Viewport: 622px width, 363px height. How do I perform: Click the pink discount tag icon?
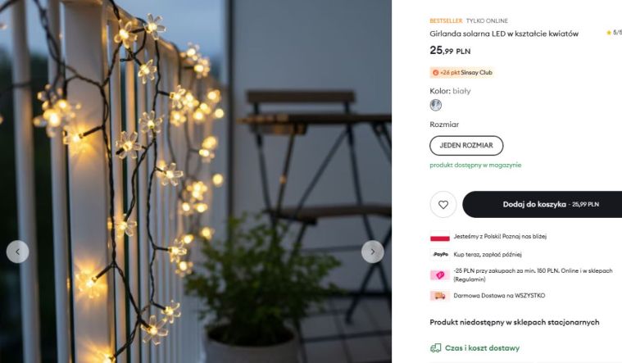pyautogui.click(x=440, y=275)
